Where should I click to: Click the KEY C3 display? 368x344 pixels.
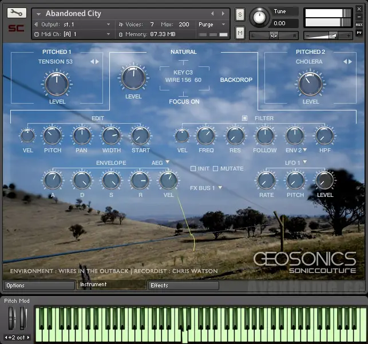point(183,72)
